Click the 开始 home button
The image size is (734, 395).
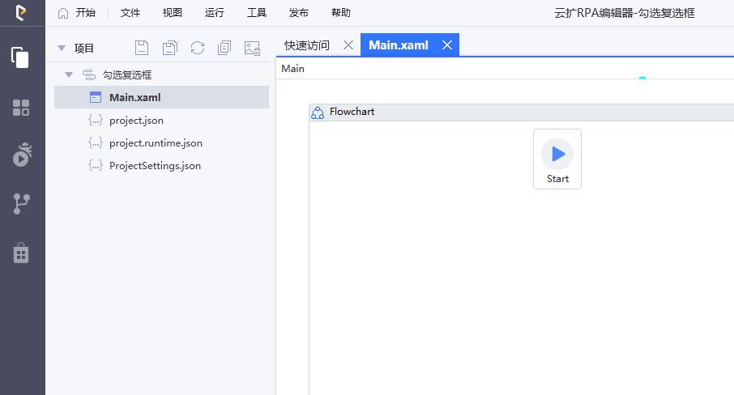[x=77, y=13]
